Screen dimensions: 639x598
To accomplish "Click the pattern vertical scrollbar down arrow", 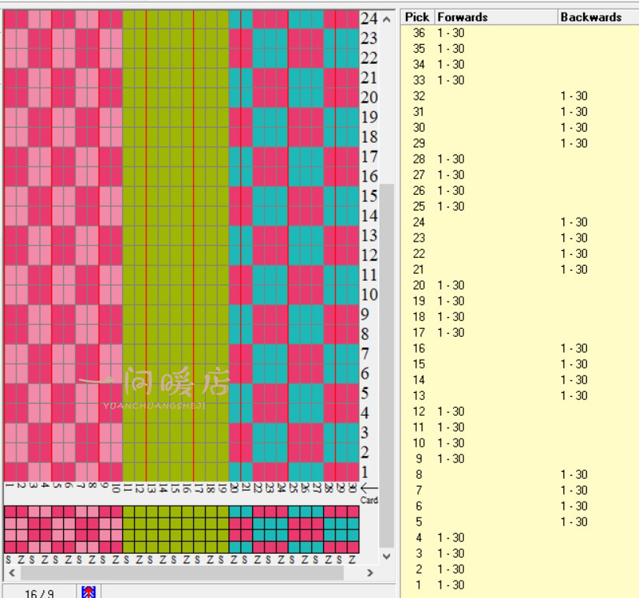I will pos(387,556).
